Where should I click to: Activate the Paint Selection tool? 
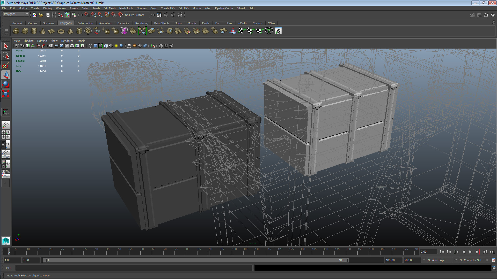point(6,65)
